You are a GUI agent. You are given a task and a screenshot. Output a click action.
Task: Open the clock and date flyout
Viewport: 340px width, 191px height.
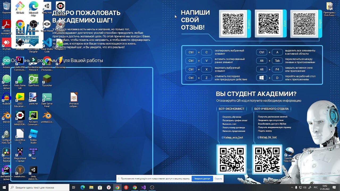[325, 188]
